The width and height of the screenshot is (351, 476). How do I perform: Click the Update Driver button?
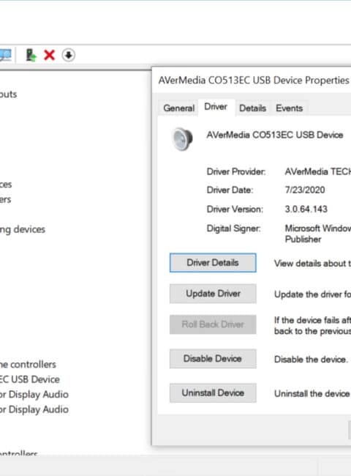coord(213,294)
